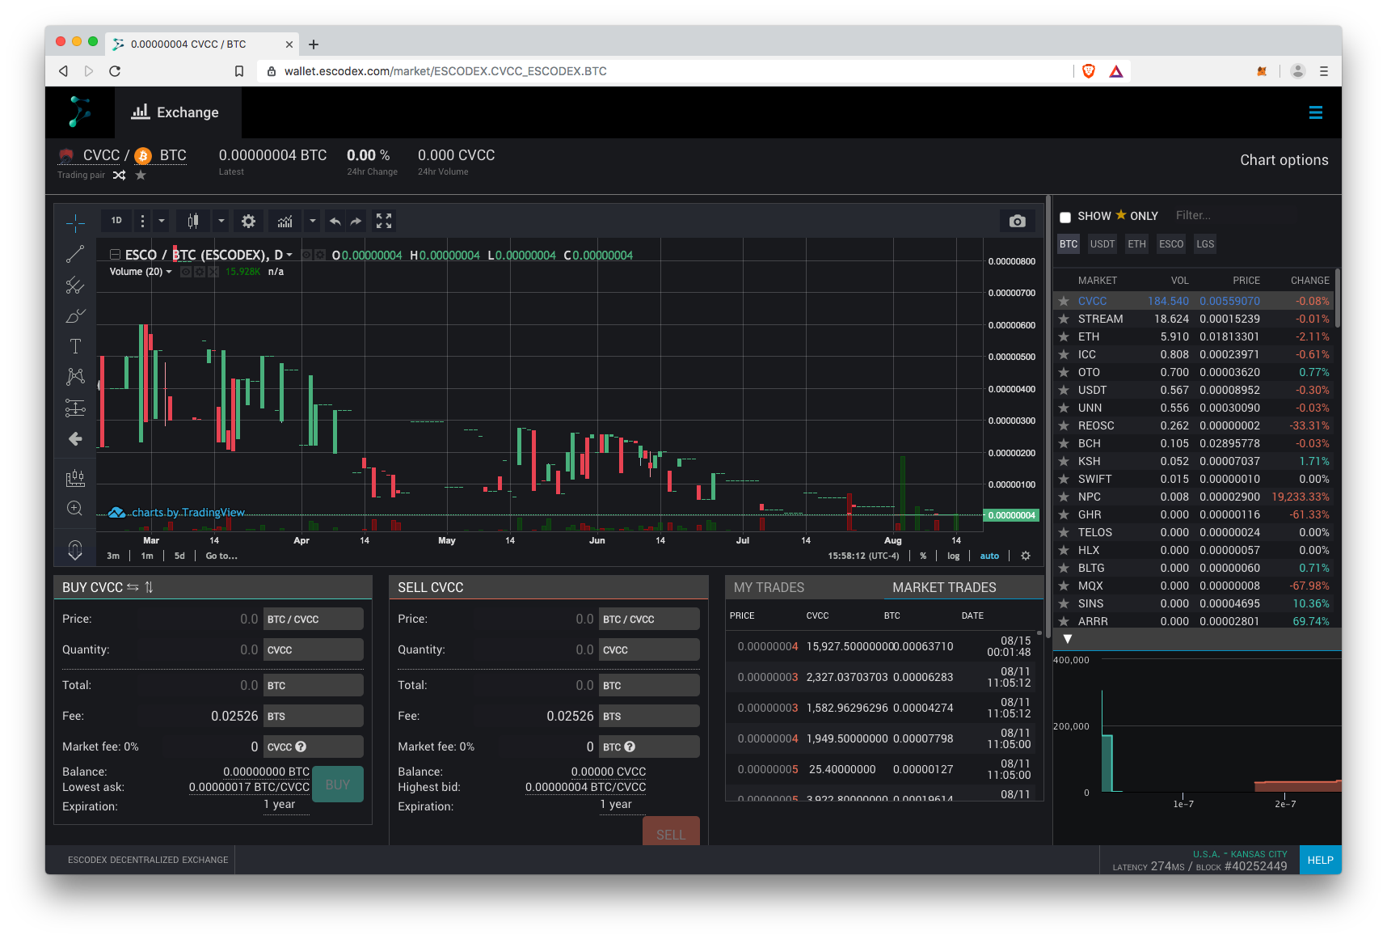Image resolution: width=1387 pixels, height=939 pixels.
Task: Click the vertical flip arrows next to BUY CVCC
Action: tap(149, 587)
